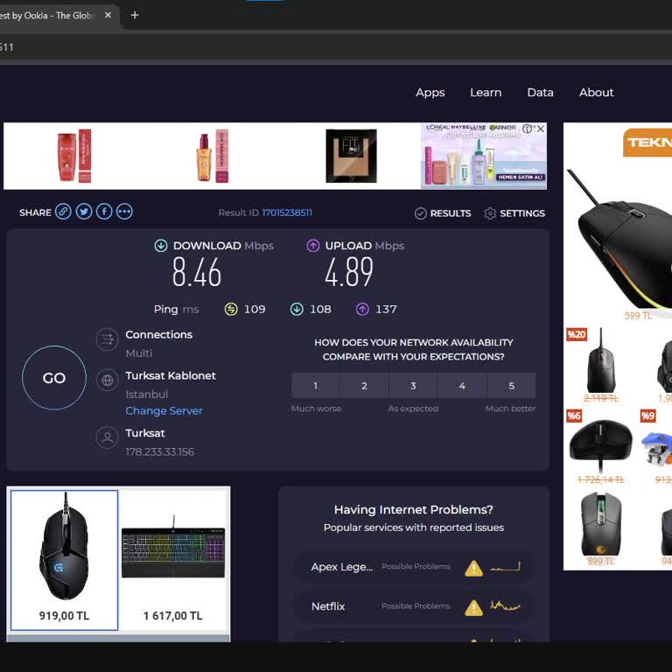Click the HEMEN SATIN AL banner button
Viewport: 672px width, 672px height.
[x=521, y=177]
